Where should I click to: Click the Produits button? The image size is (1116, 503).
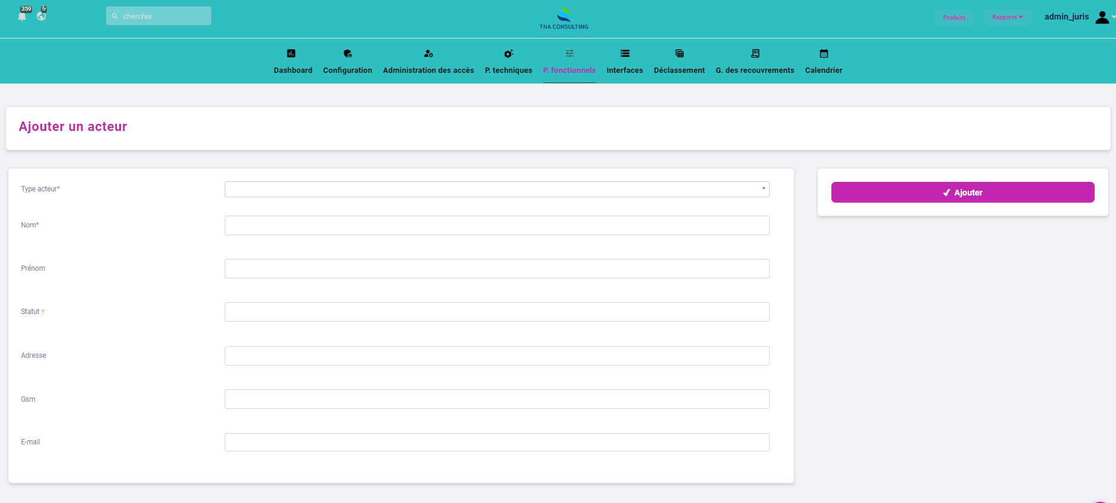coord(954,17)
